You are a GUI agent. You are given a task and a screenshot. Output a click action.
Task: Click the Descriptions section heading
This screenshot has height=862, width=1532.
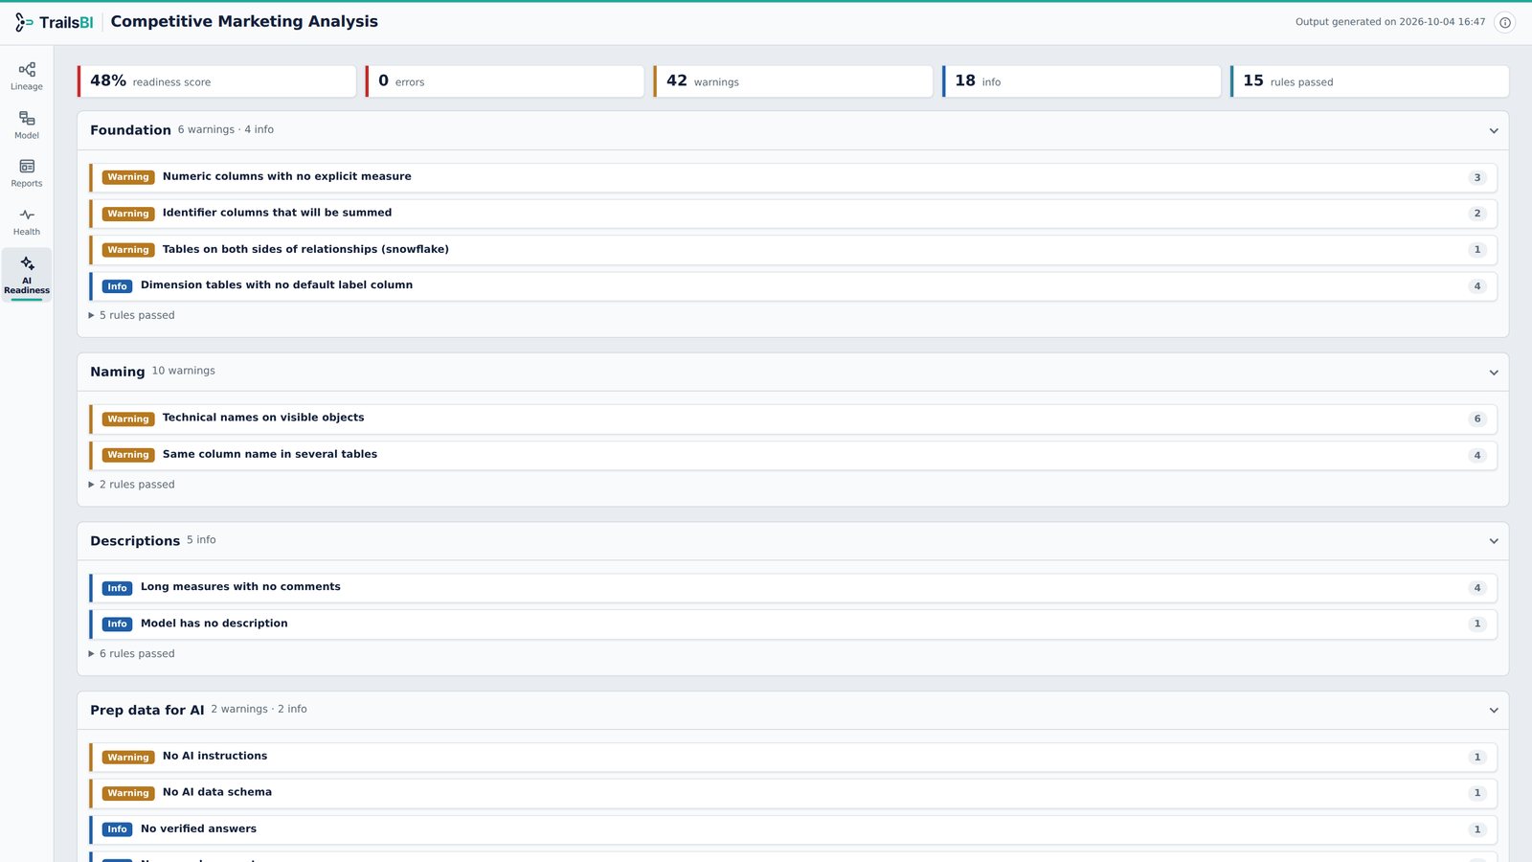pyautogui.click(x=135, y=541)
